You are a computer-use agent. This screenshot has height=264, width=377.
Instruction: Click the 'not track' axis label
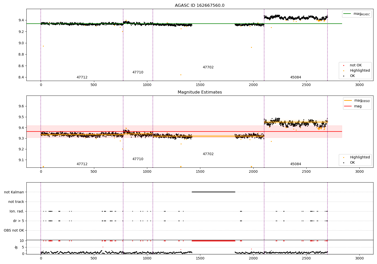pyautogui.click(x=16, y=202)
